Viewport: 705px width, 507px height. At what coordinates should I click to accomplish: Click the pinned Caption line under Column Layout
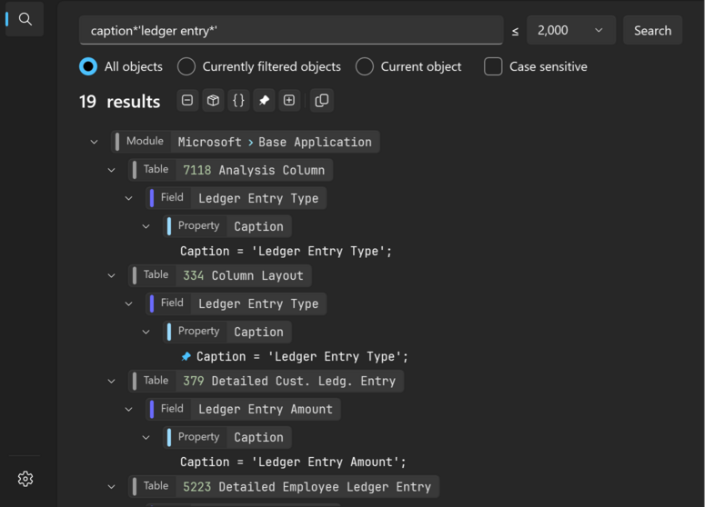click(x=302, y=356)
